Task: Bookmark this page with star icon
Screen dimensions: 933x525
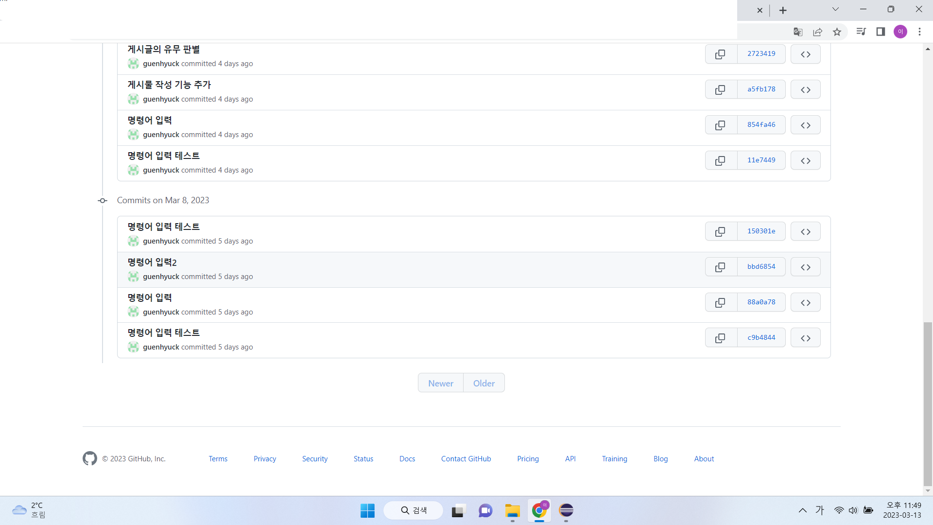Action: pyautogui.click(x=837, y=32)
